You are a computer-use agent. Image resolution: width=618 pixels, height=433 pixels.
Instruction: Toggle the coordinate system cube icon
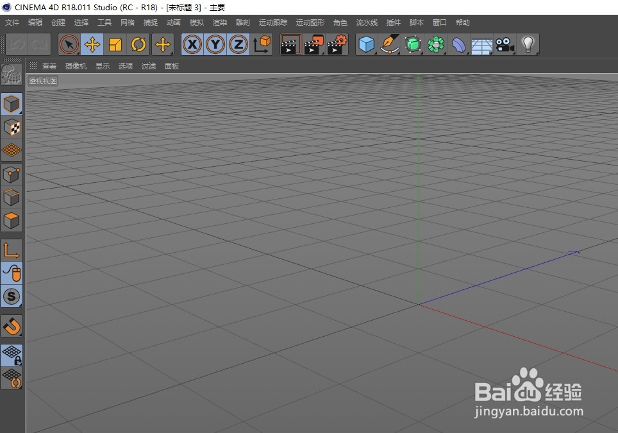[262, 44]
